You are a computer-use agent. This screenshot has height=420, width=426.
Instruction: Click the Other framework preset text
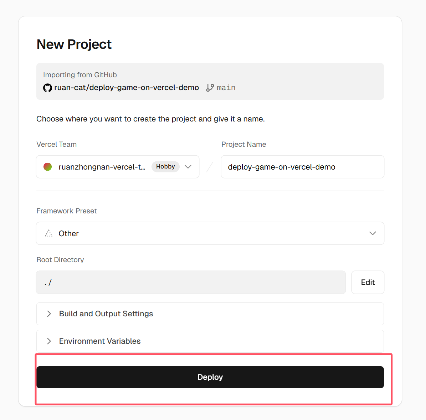coord(68,233)
